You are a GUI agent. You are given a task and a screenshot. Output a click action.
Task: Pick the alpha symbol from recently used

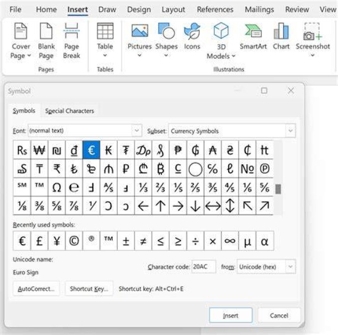[264, 241]
